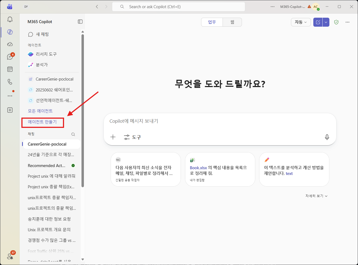Open the Calls phone icon
This screenshot has width=358, height=265.
click(x=10, y=82)
